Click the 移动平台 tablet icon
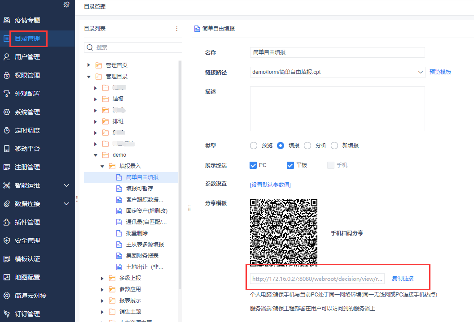The image size is (474, 322). point(7,149)
